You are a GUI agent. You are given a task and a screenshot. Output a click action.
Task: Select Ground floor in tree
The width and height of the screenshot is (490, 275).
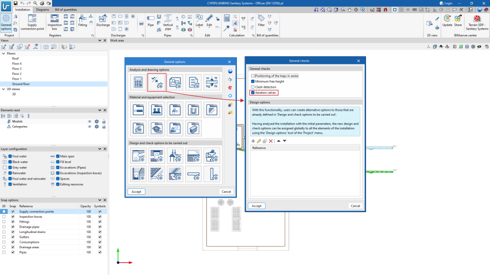54,84
